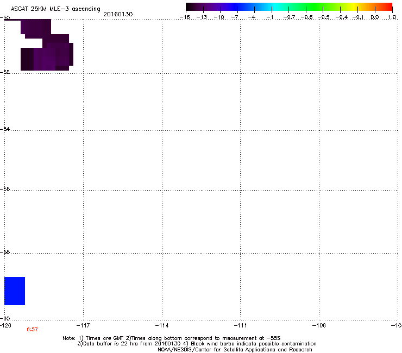
Task: Click the -52 latitude axis label
Action: click(5, 72)
